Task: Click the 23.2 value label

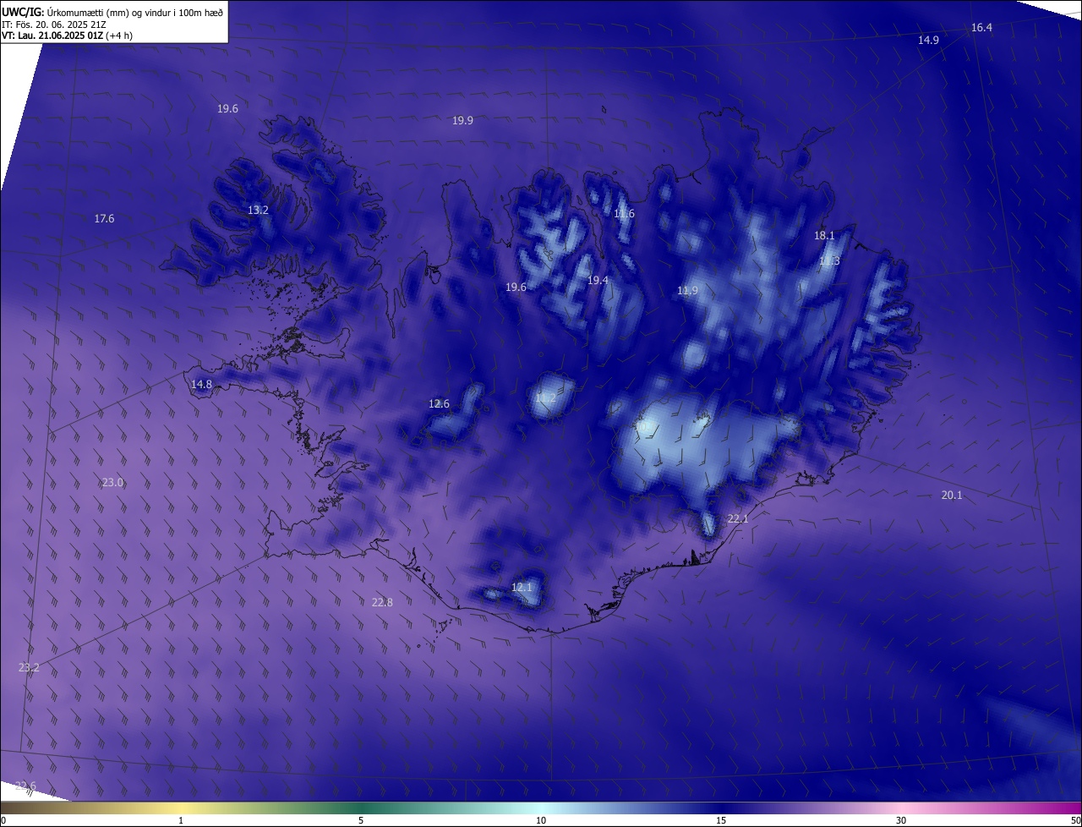Action: click(29, 668)
